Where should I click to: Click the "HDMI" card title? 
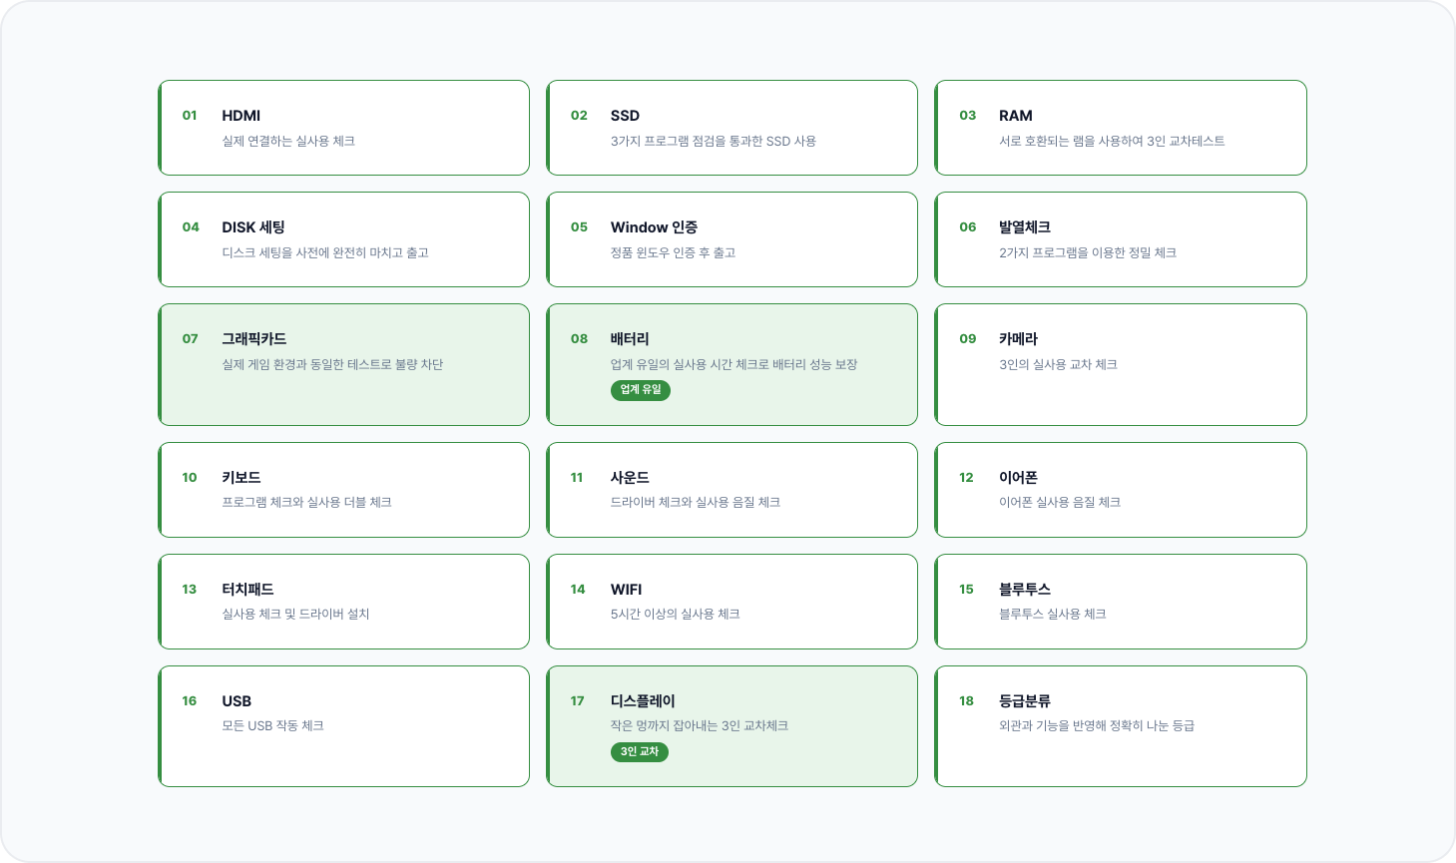point(241,116)
